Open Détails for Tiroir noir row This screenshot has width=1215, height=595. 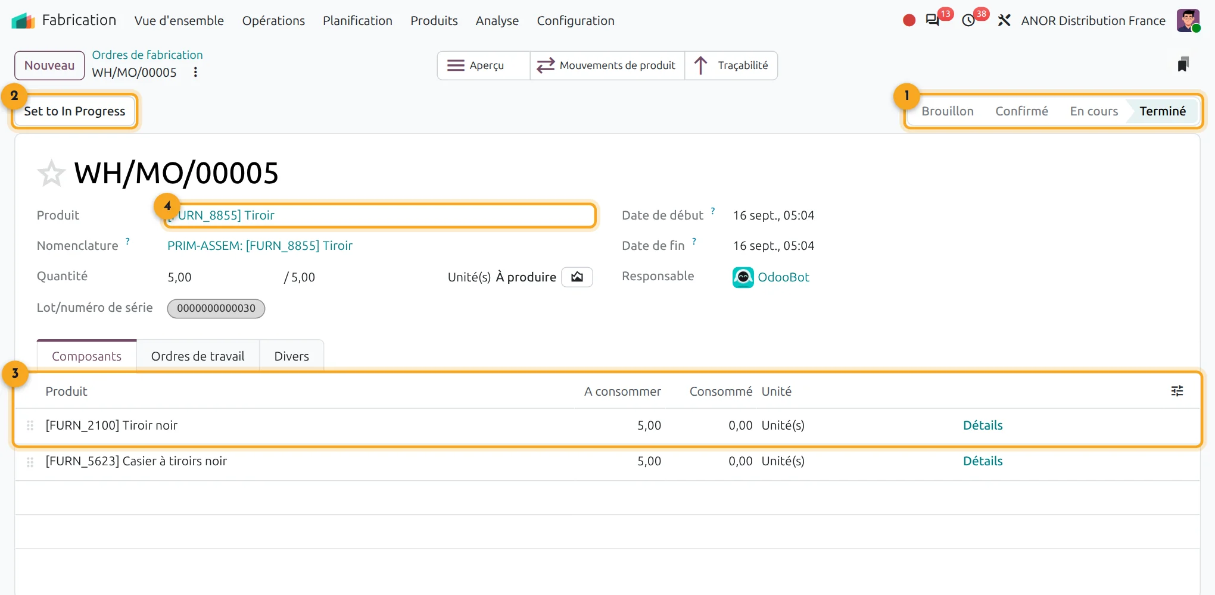pos(983,425)
